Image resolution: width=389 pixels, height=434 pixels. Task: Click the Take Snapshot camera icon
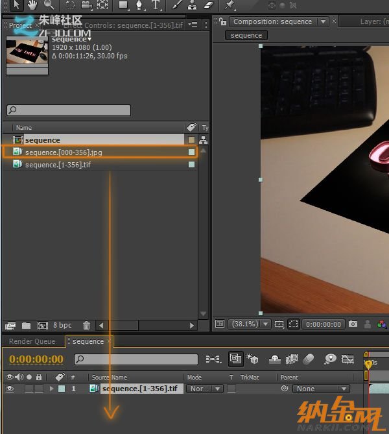pos(353,324)
